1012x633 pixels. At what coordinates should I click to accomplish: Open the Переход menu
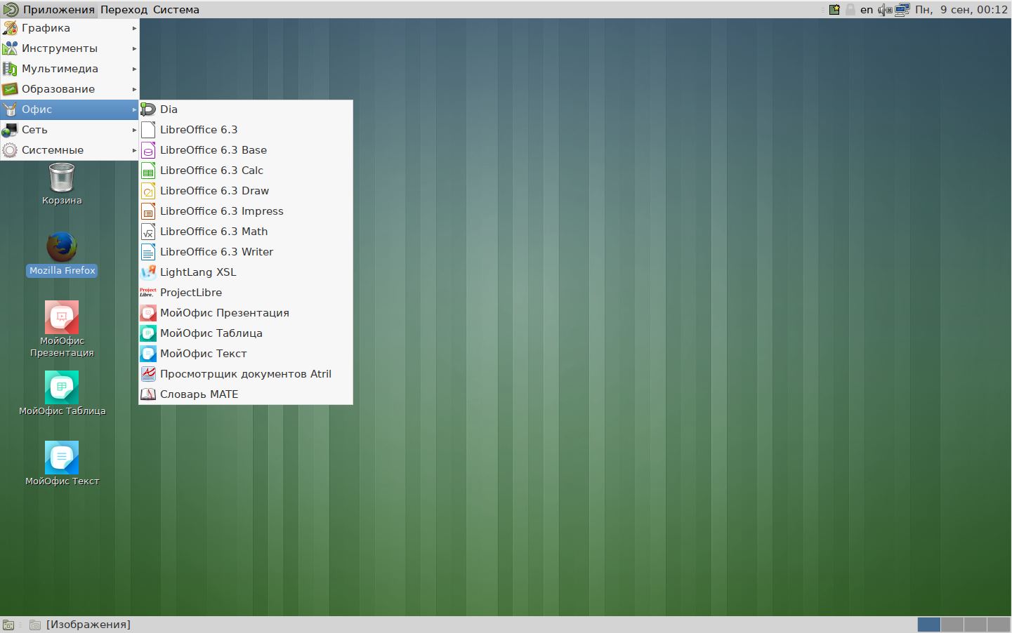pos(124,9)
